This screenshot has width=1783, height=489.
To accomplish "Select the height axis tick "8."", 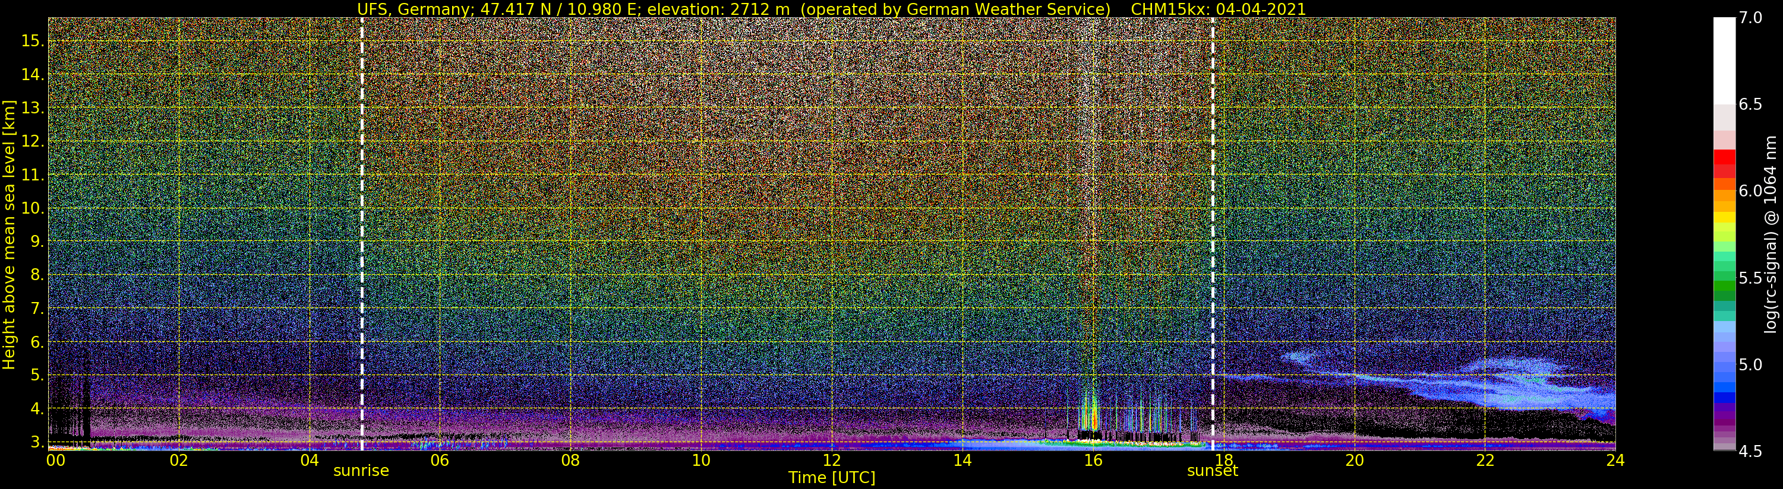I will point(37,275).
